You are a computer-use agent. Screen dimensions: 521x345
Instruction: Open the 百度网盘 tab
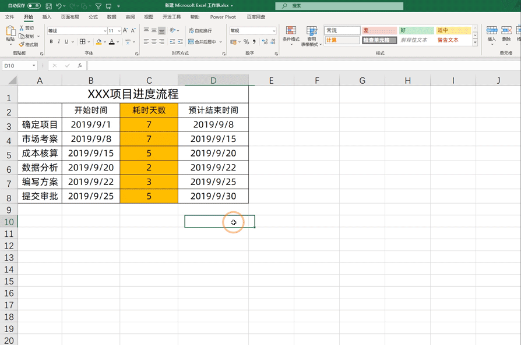[x=256, y=17]
